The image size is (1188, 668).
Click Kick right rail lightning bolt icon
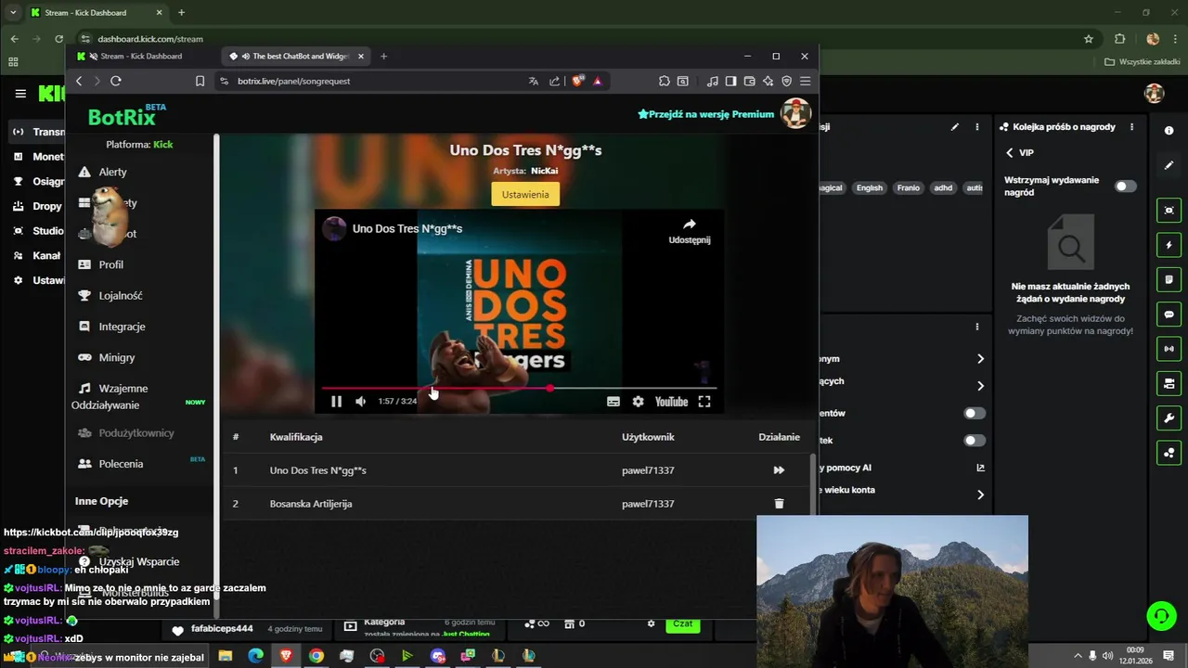coord(1169,245)
